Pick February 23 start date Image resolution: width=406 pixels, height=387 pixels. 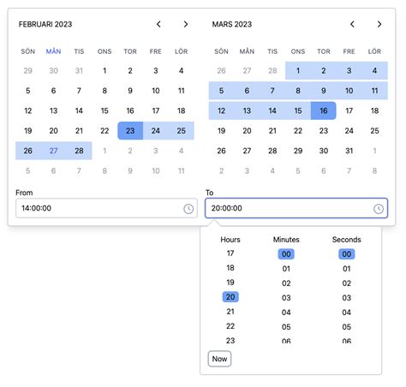point(130,131)
